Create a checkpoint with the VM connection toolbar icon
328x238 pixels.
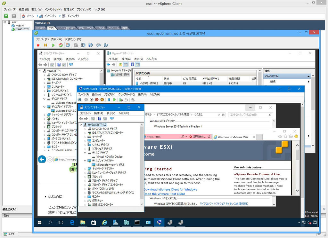121,100
